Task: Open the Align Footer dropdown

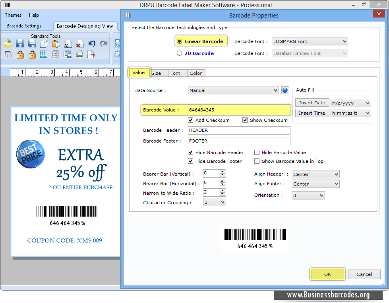Action: tap(315, 184)
